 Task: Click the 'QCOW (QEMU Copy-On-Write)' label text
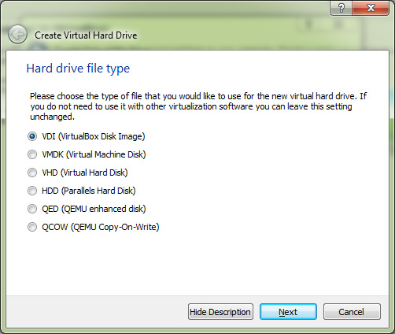[101, 227]
